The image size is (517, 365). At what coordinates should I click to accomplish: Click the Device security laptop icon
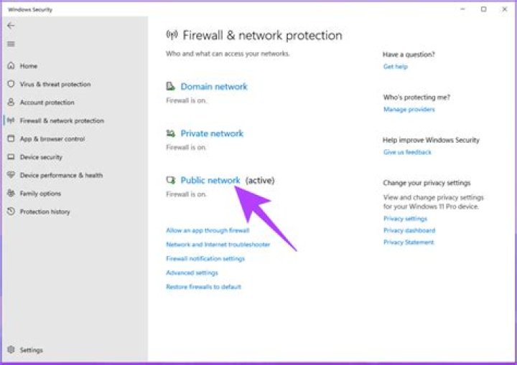11,157
